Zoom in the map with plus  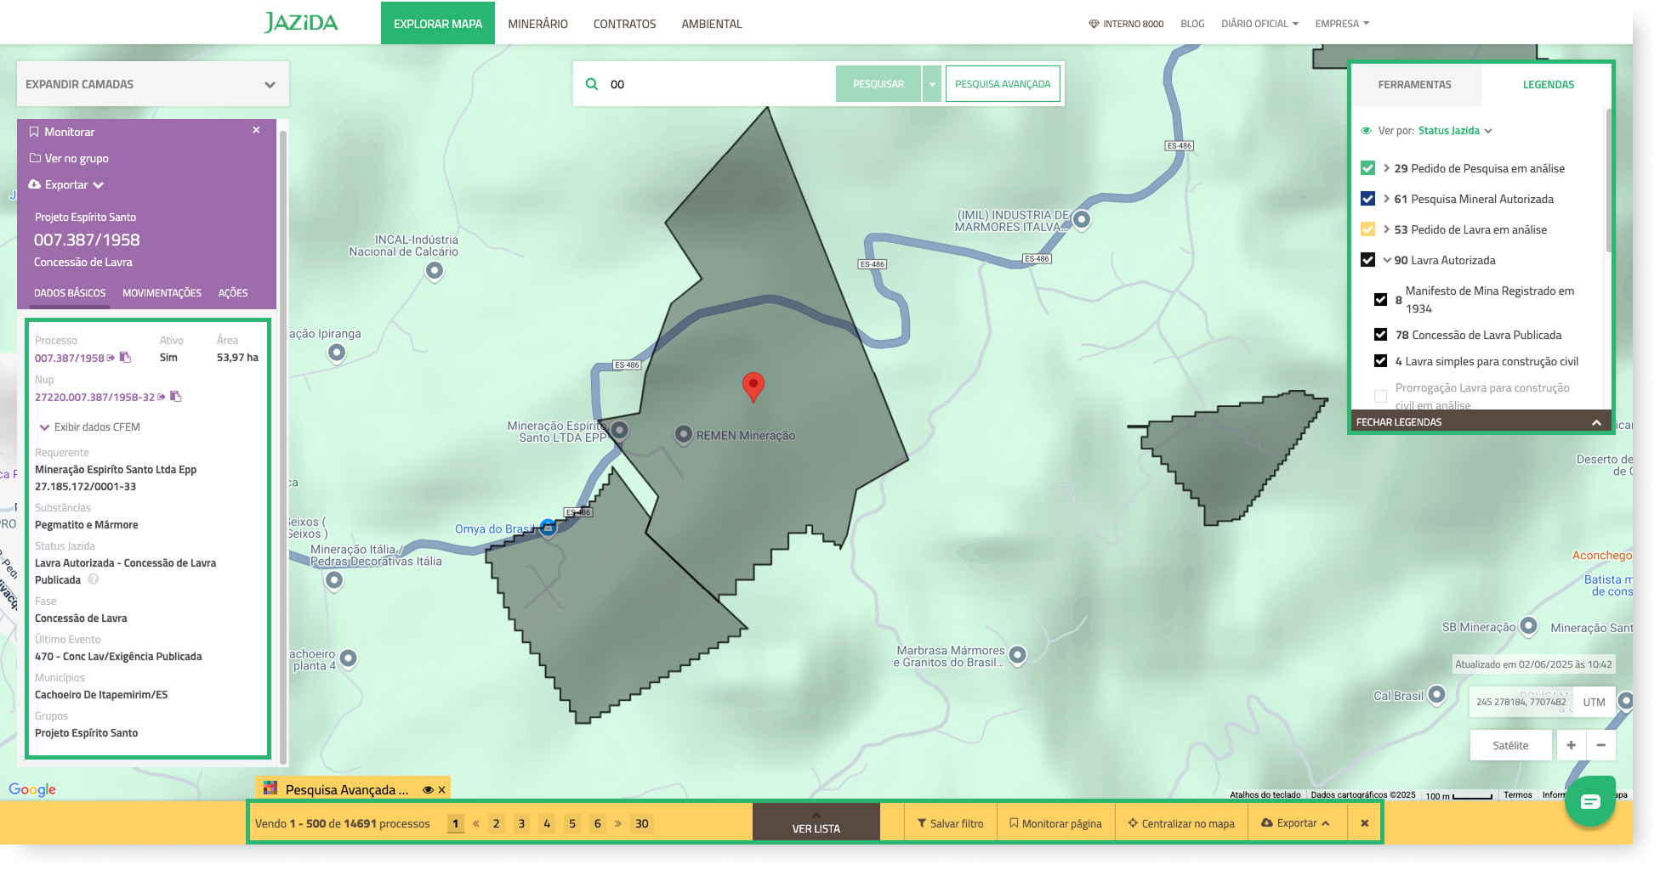pos(1571,745)
